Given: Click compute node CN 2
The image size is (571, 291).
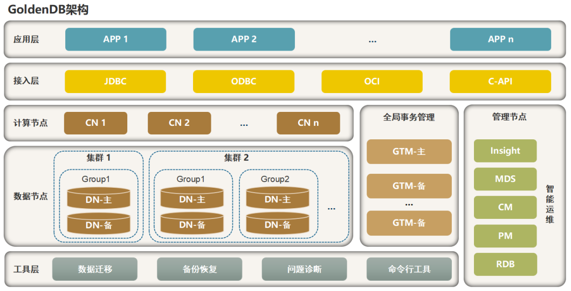Looking at the screenshot, I should pos(179,123).
